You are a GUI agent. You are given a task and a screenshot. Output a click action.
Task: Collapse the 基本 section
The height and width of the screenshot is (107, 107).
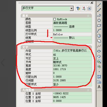88,16
